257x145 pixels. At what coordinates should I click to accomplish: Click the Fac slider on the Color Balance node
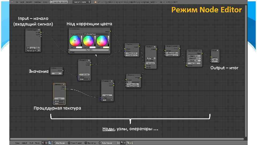[89, 50]
